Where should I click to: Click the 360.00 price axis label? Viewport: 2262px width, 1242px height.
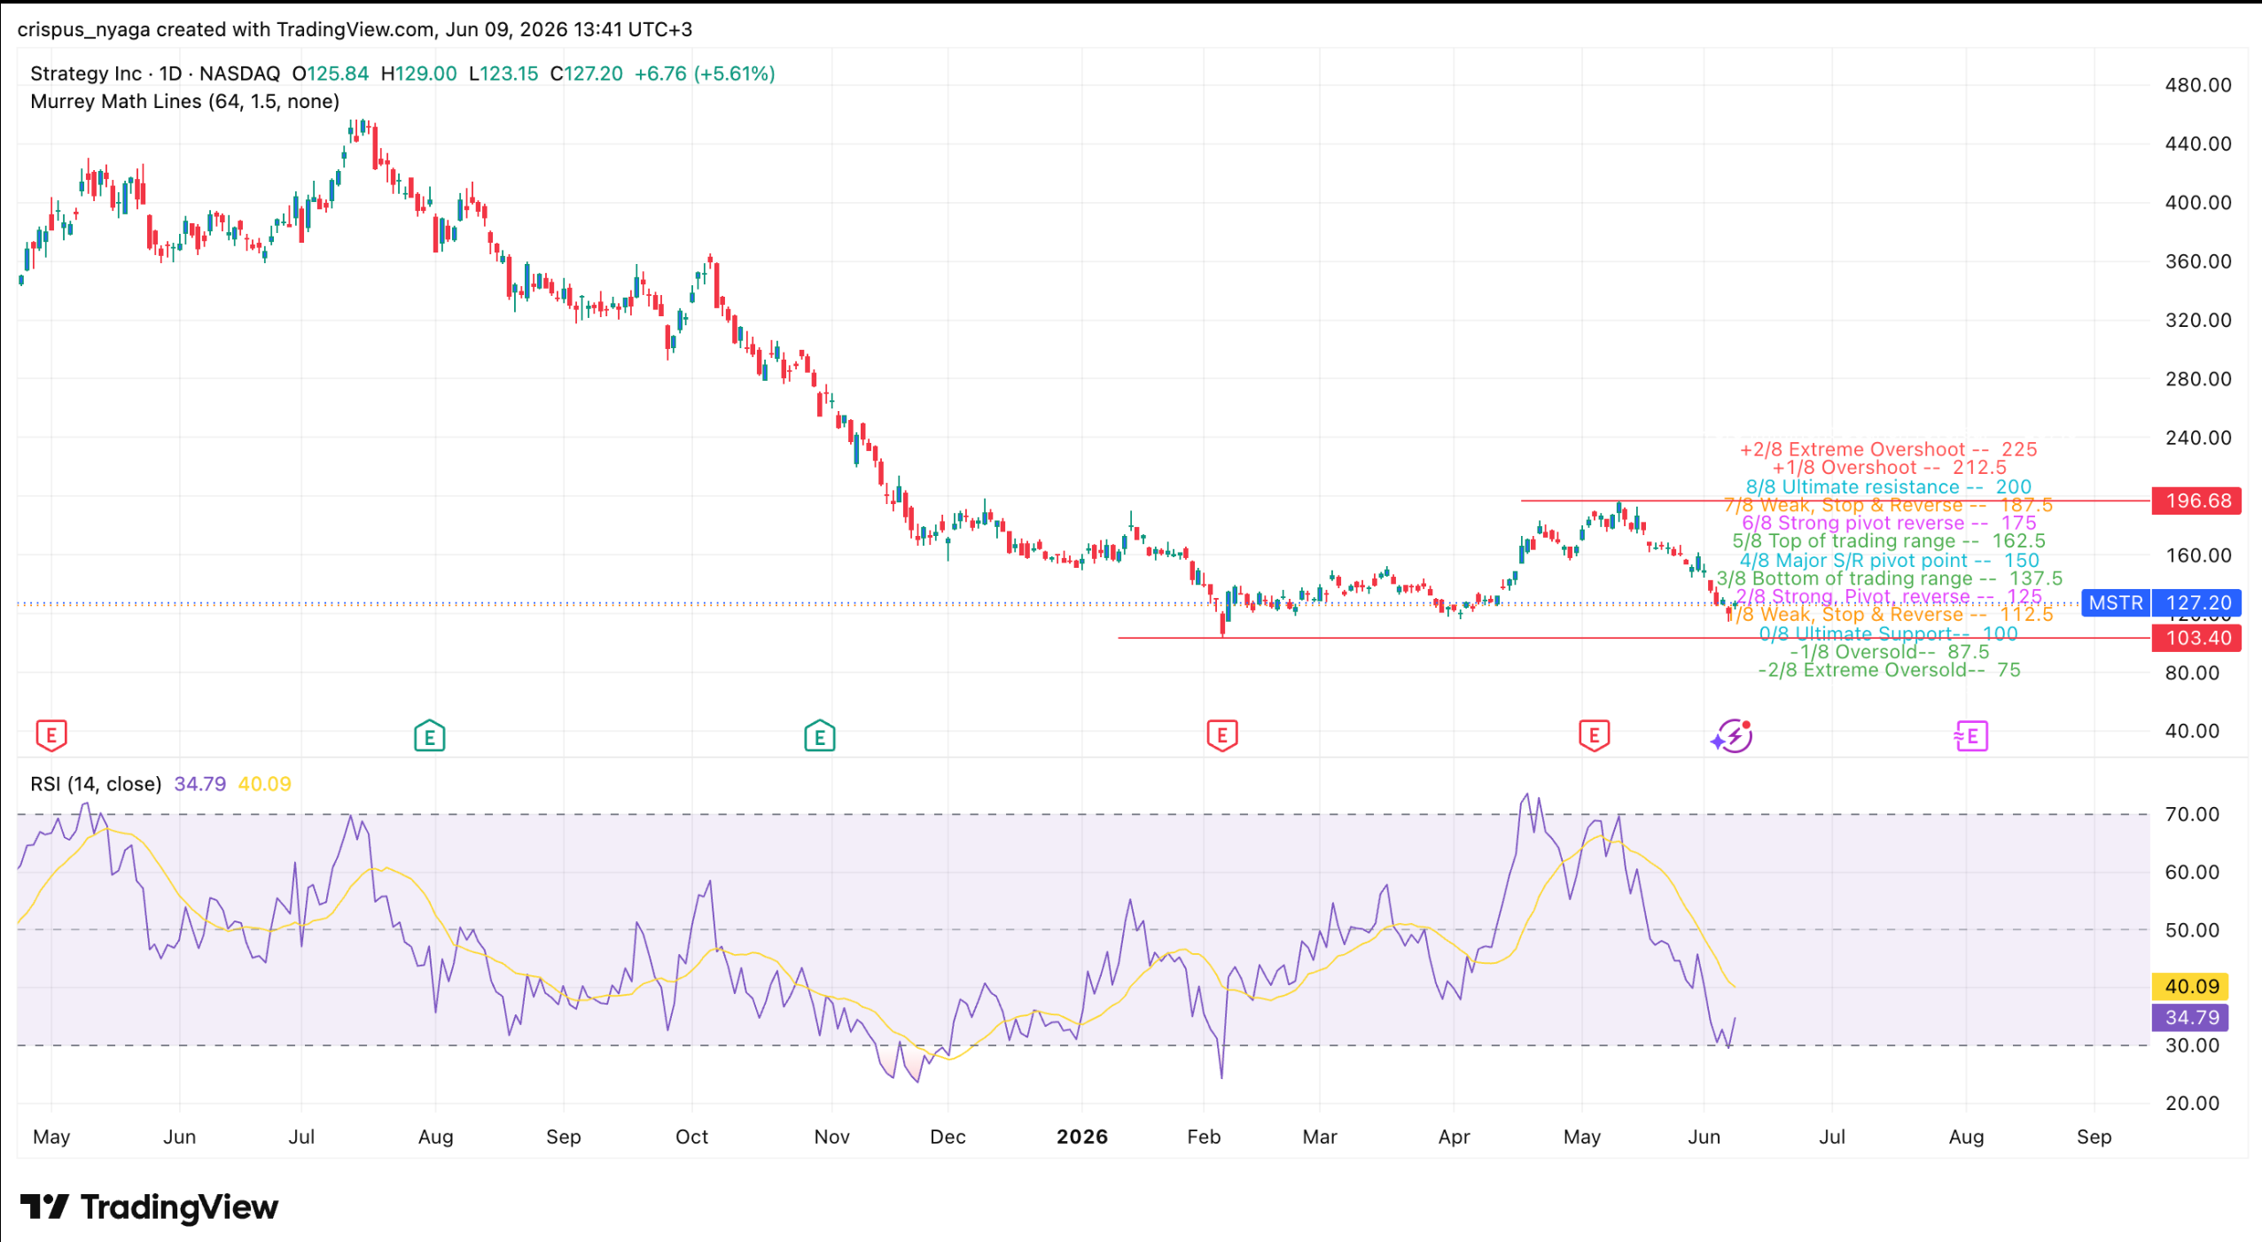[x=2197, y=261]
